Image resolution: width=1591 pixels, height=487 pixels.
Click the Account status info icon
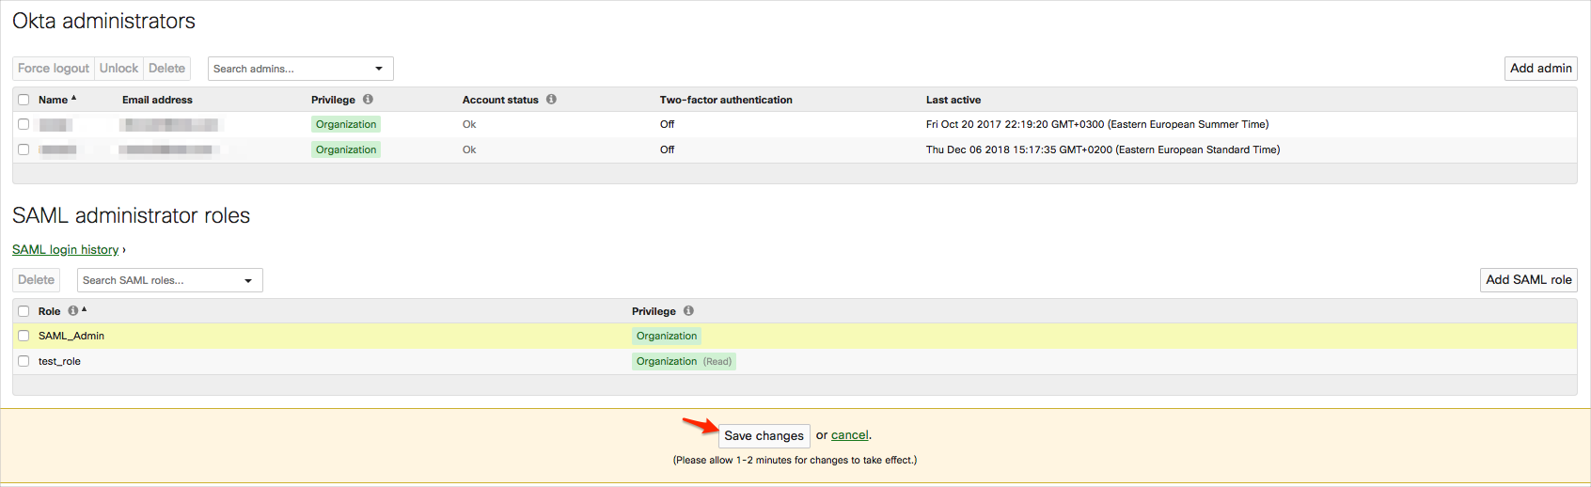551,100
